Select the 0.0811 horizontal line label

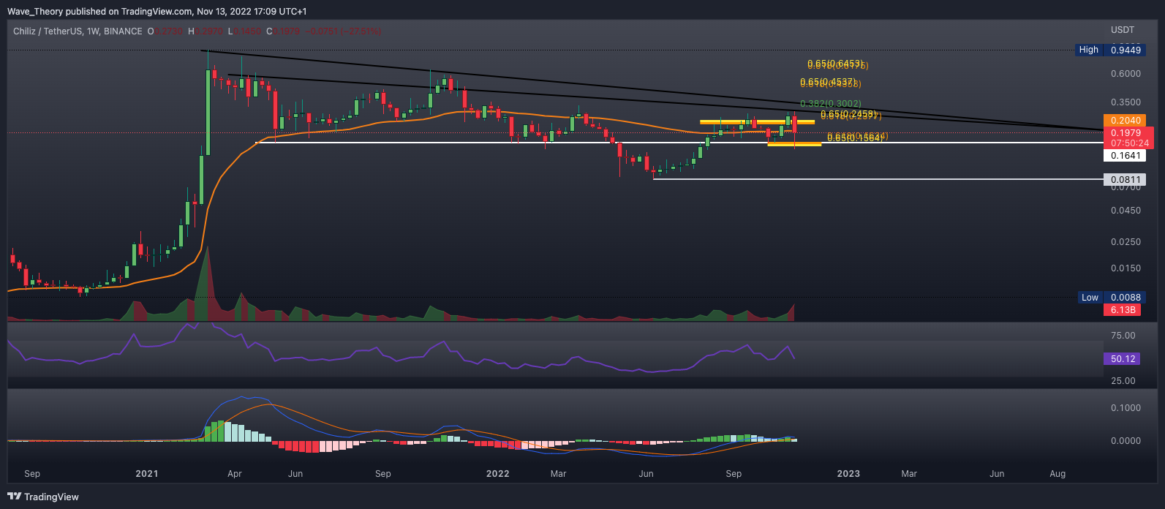tap(1123, 179)
